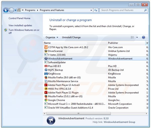Click the COTM App orange W icon

point(46,47)
